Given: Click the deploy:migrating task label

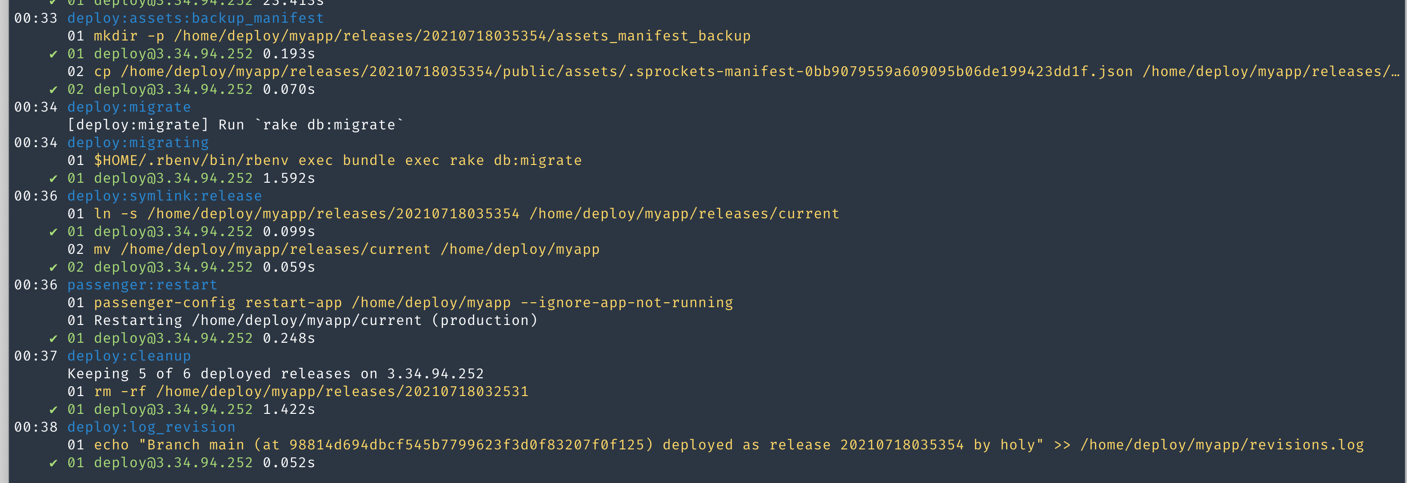Looking at the screenshot, I should click(138, 143).
